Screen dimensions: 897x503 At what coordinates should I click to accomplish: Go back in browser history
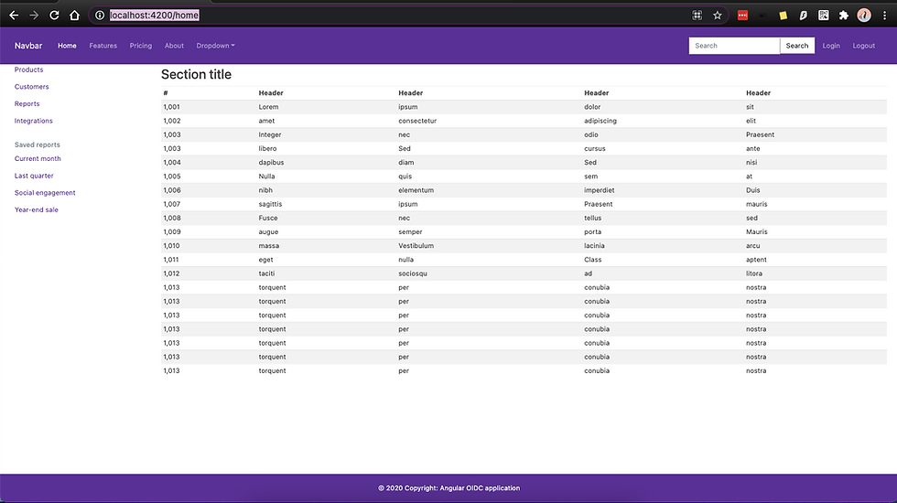click(14, 16)
